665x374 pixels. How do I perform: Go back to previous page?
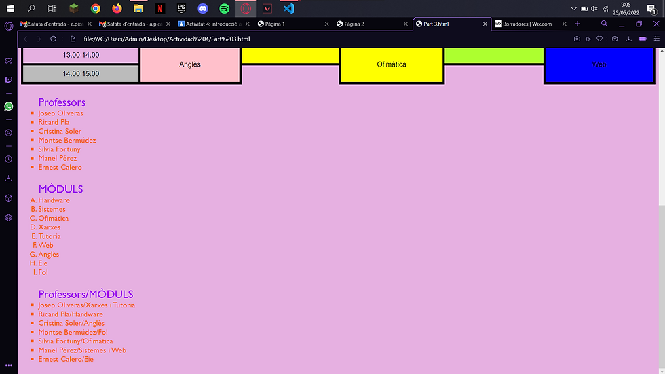(x=26, y=39)
